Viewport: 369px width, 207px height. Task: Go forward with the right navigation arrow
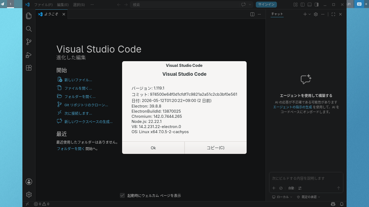(x=126, y=5)
